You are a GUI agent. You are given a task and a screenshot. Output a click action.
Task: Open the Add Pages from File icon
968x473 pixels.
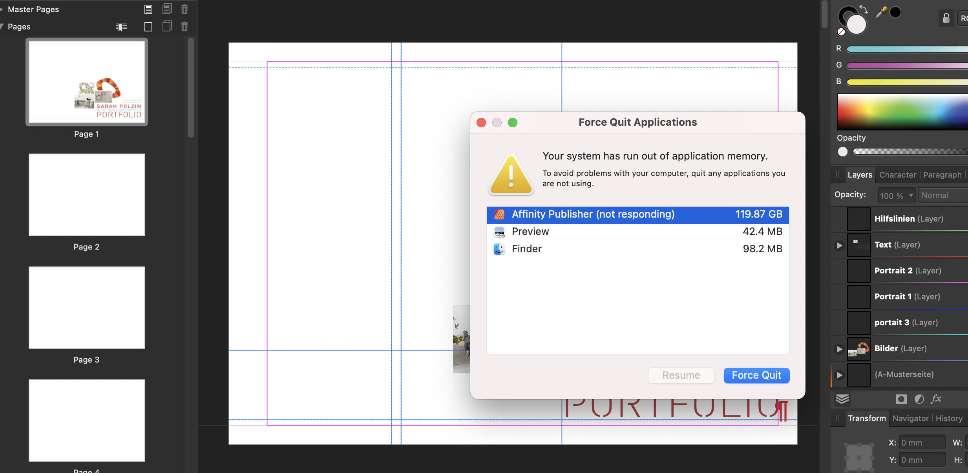tap(122, 27)
